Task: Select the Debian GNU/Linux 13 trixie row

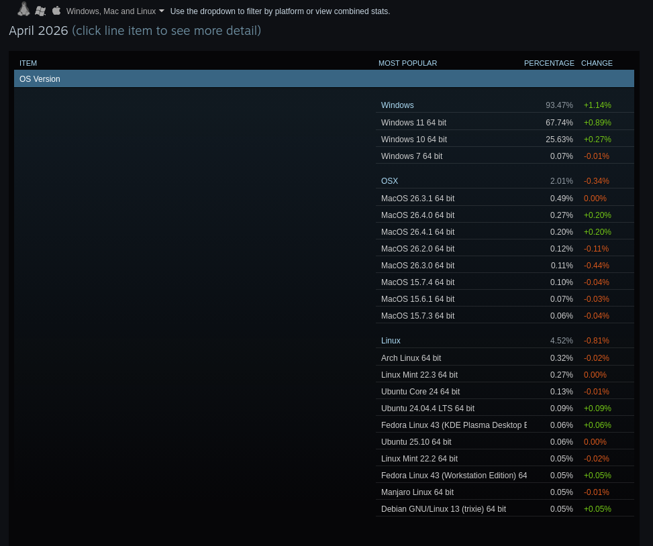Action: (x=505, y=509)
